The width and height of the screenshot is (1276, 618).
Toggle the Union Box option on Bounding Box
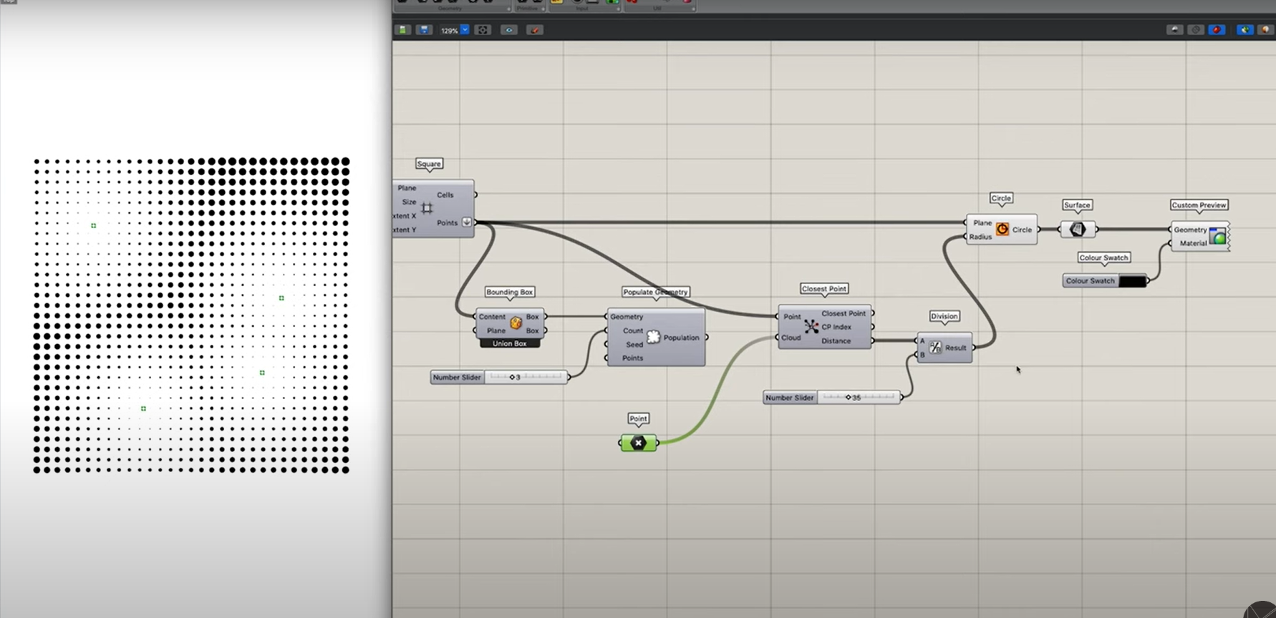pos(510,344)
